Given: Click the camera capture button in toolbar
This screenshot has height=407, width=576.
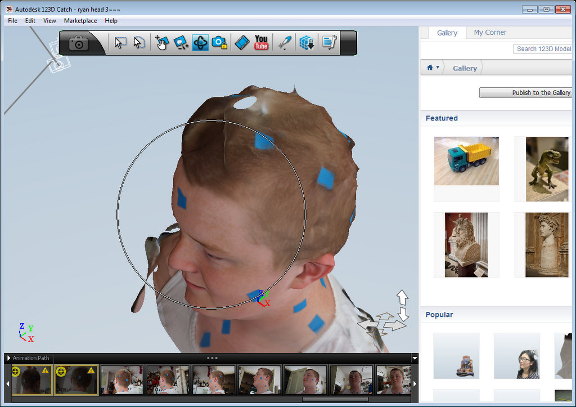Looking at the screenshot, I should 79,43.
